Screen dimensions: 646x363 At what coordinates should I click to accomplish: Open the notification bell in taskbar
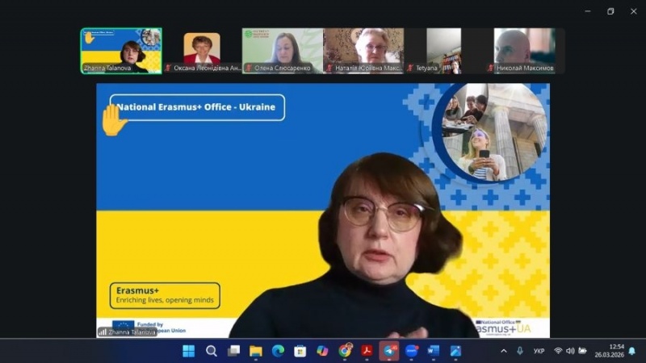[x=631, y=351]
